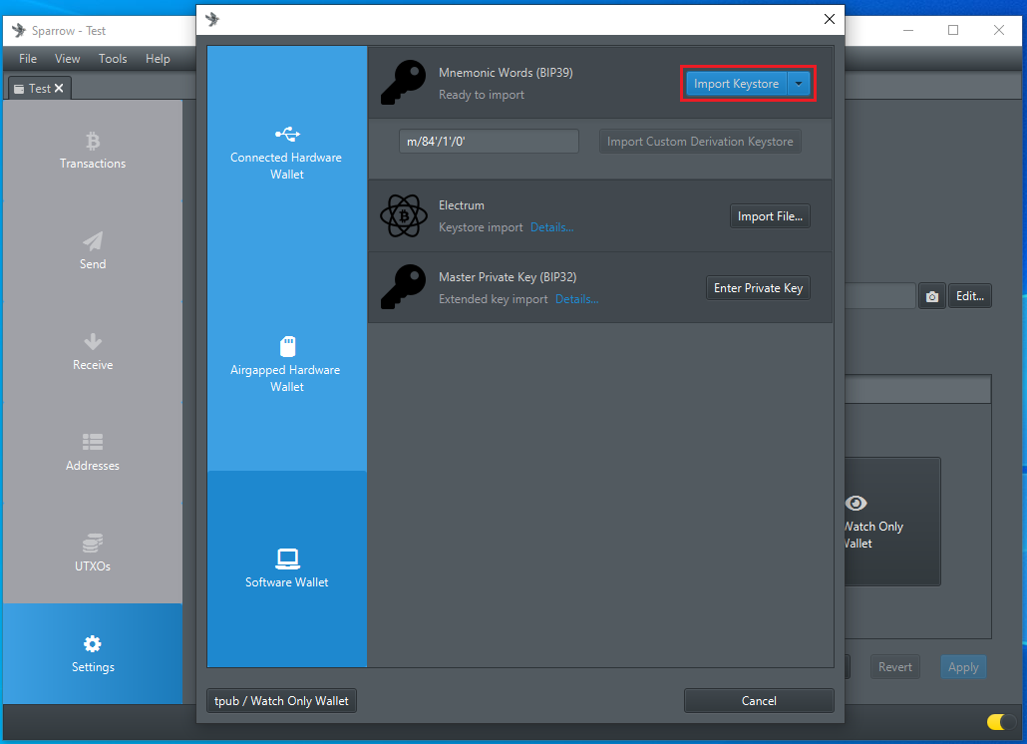Open Settings in the sidebar

click(93, 653)
